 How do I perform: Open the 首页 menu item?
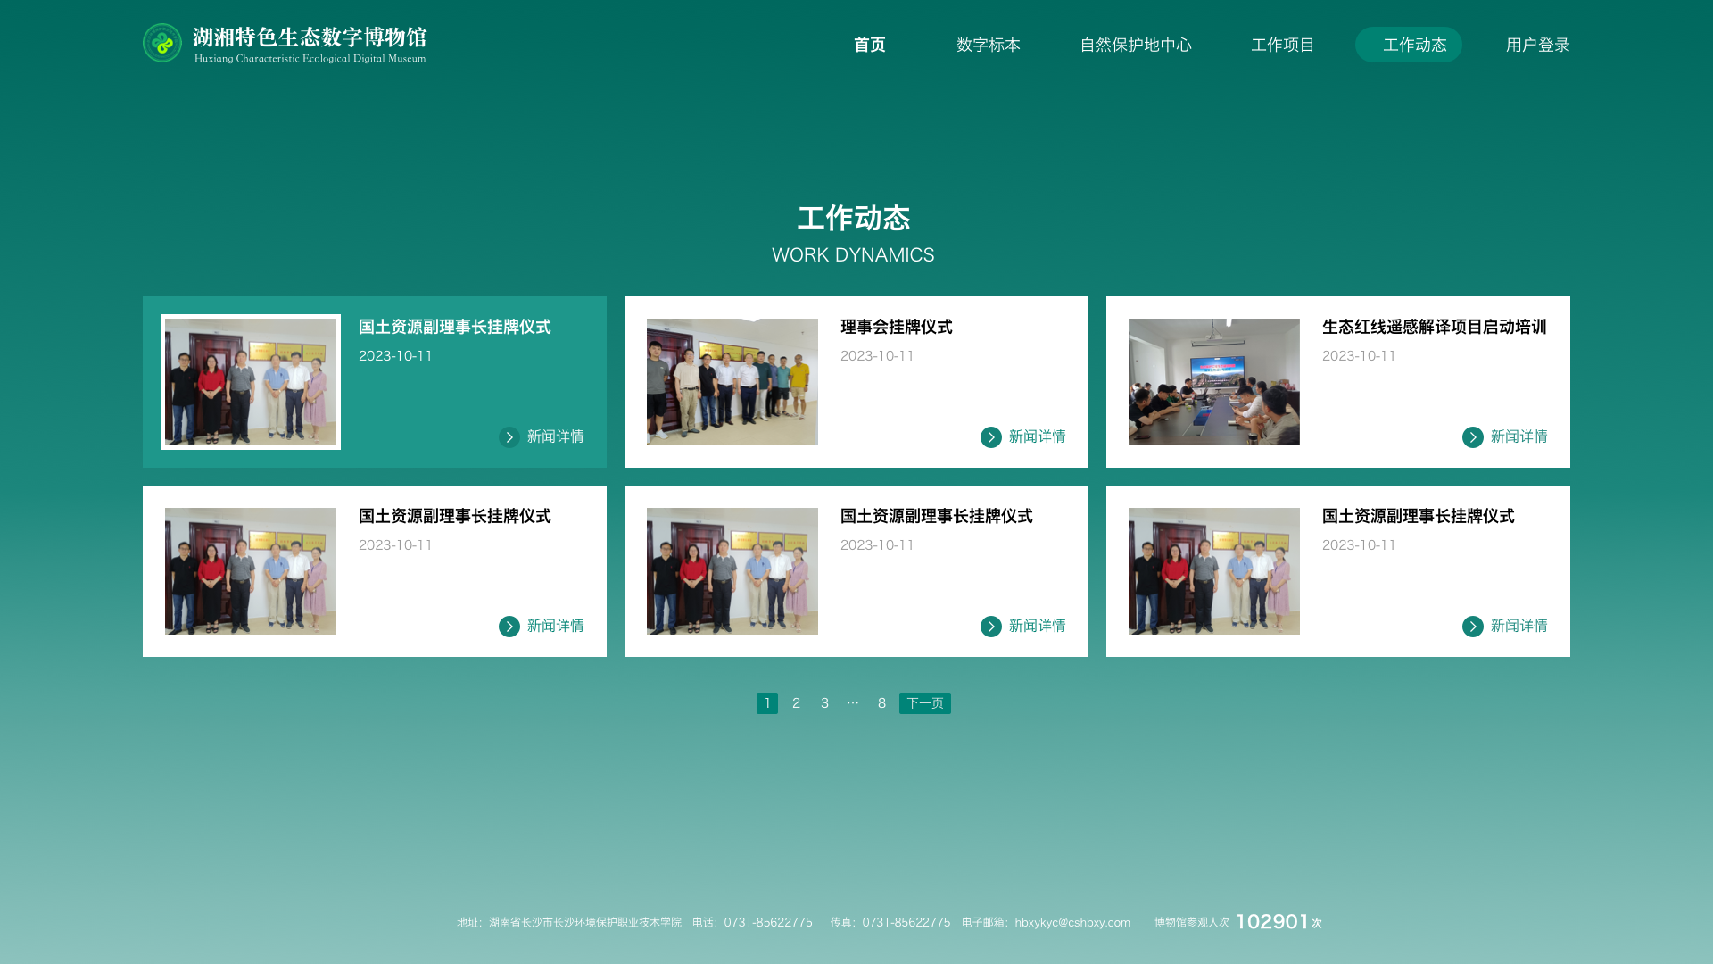tap(869, 45)
